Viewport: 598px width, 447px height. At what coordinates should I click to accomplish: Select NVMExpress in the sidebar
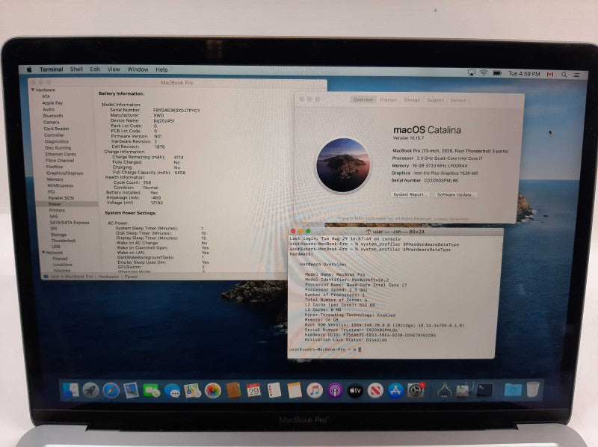[x=61, y=185]
